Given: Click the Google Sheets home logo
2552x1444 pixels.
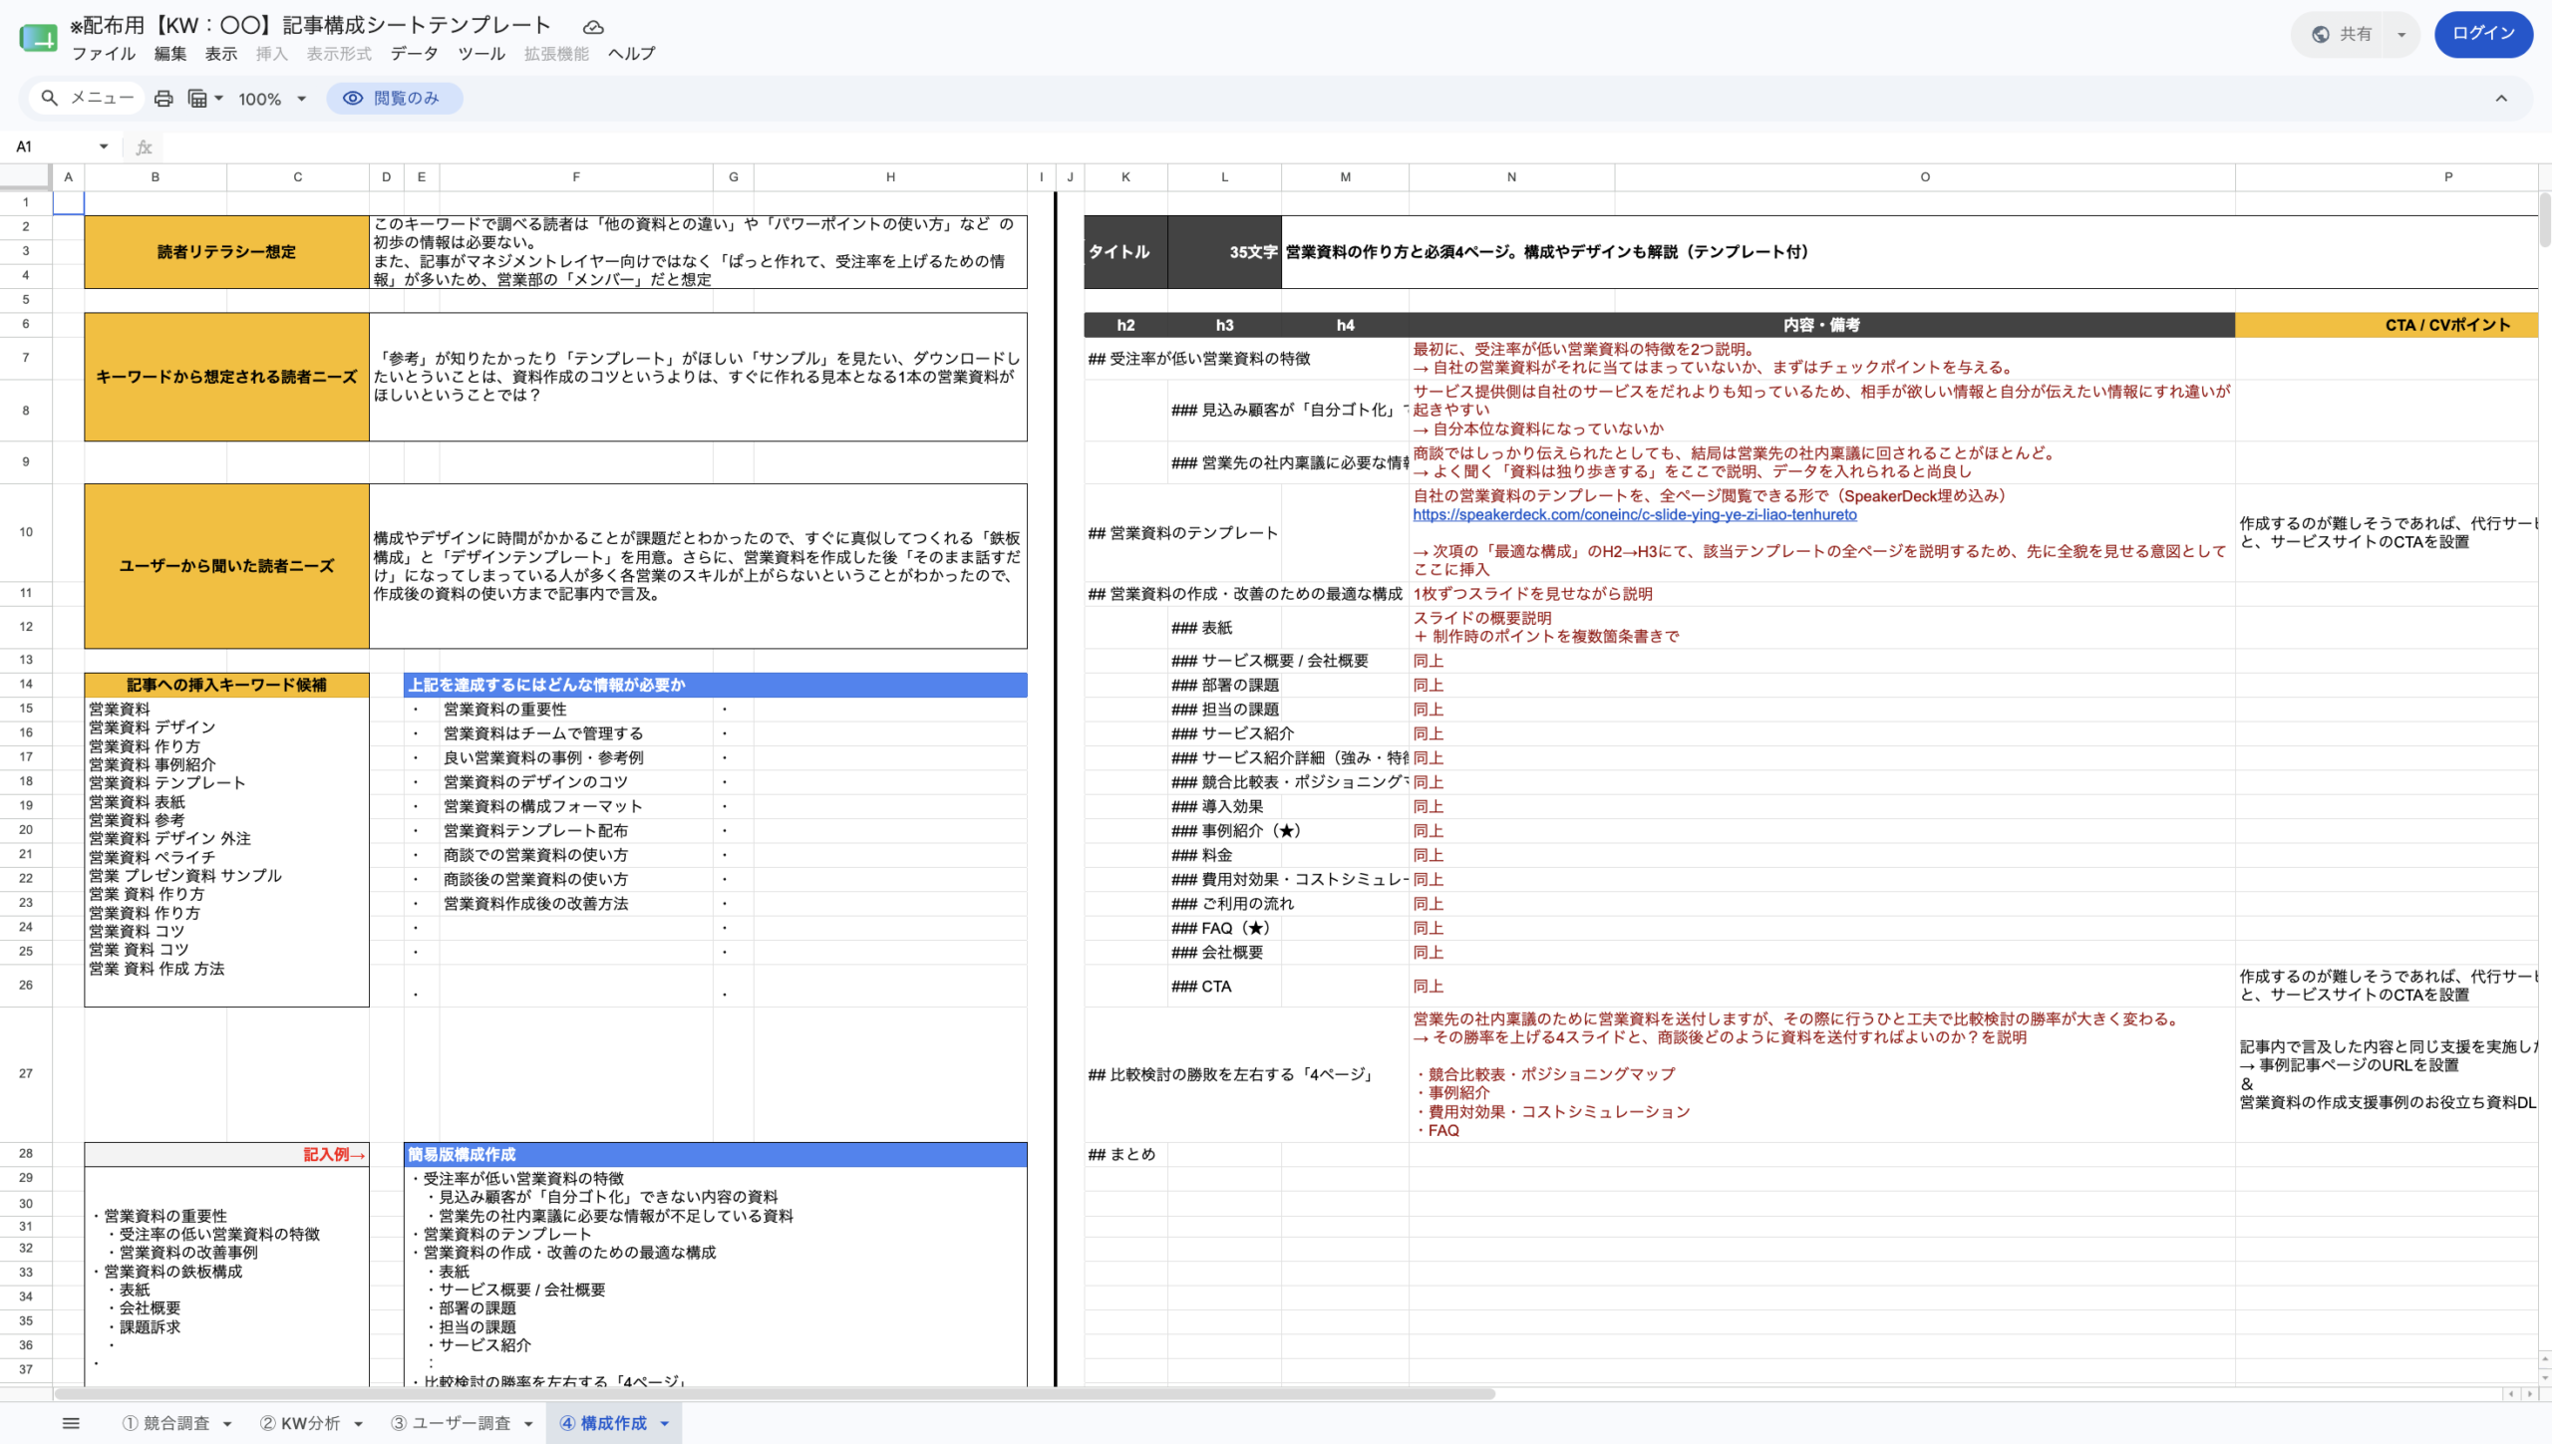Looking at the screenshot, I should (38, 39).
